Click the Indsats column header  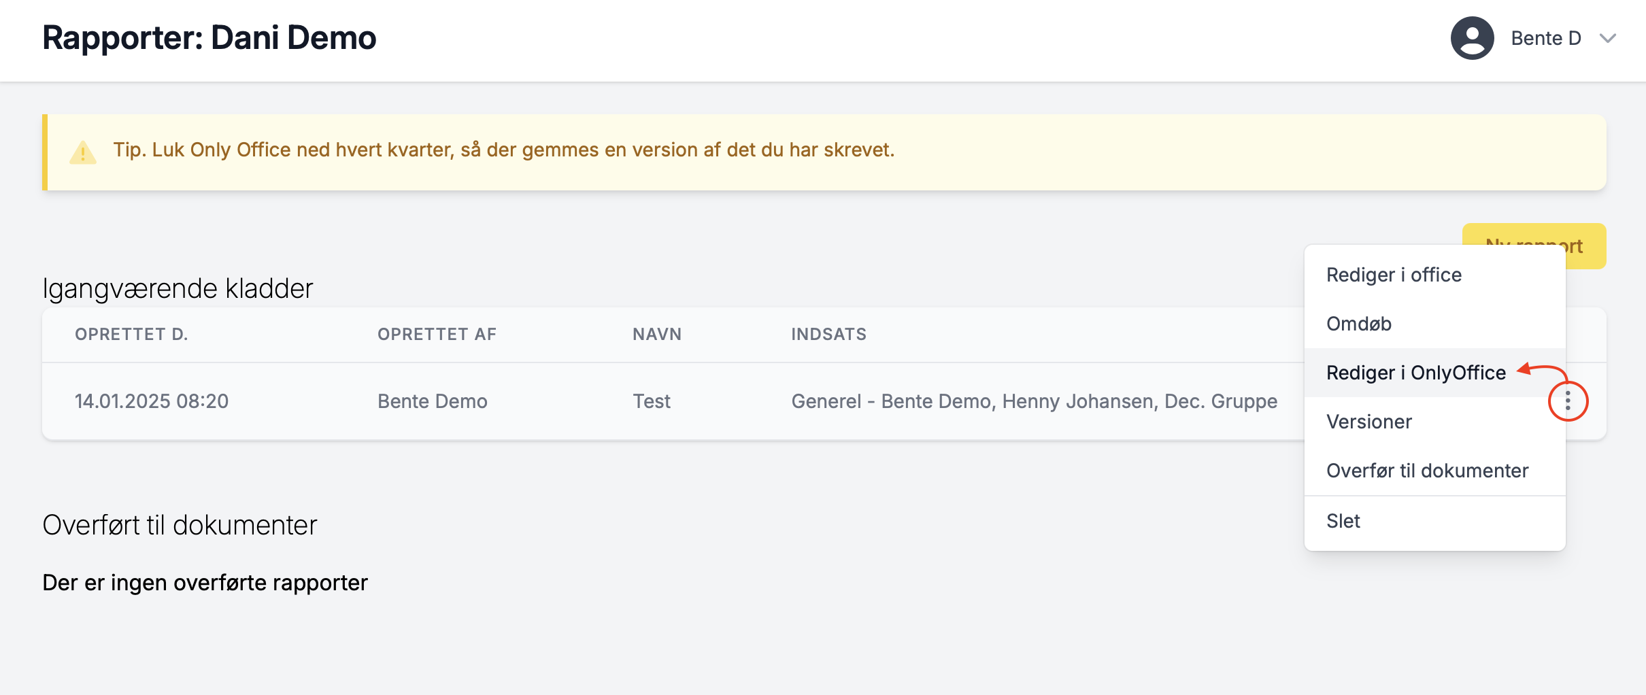828,334
